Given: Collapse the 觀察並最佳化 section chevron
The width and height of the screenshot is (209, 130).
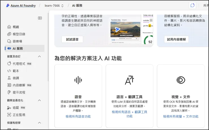Looking at the screenshot, I should pos(40,100).
